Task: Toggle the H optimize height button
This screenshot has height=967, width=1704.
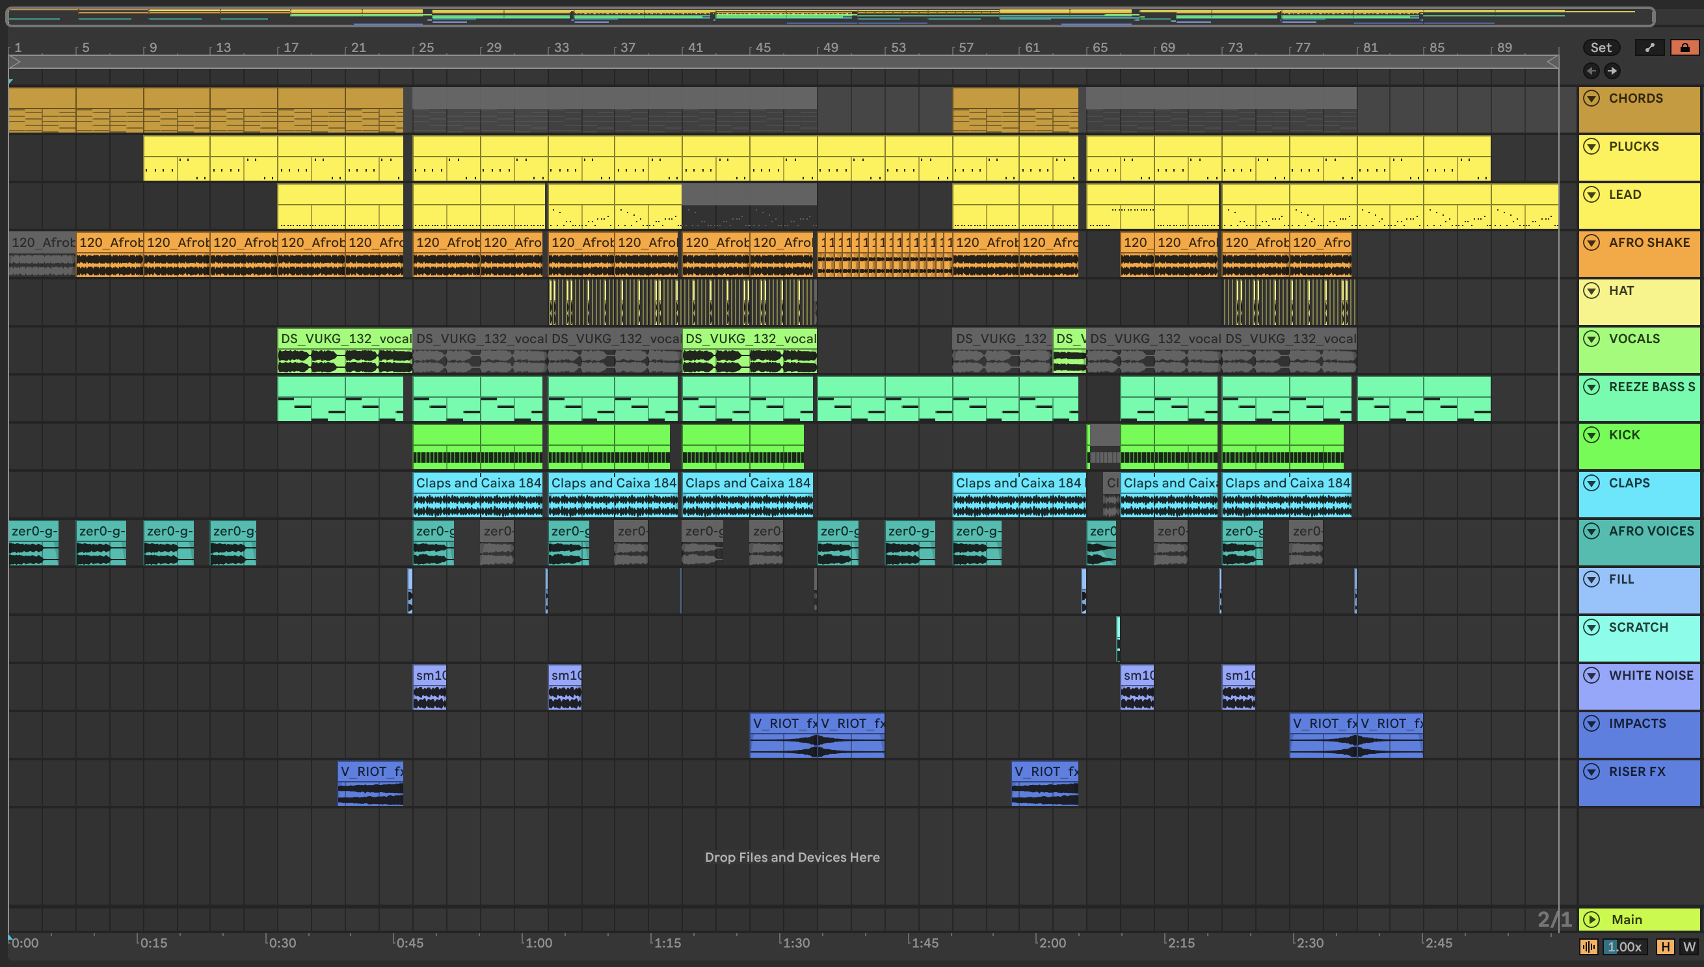Action: (x=1666, y=947)
